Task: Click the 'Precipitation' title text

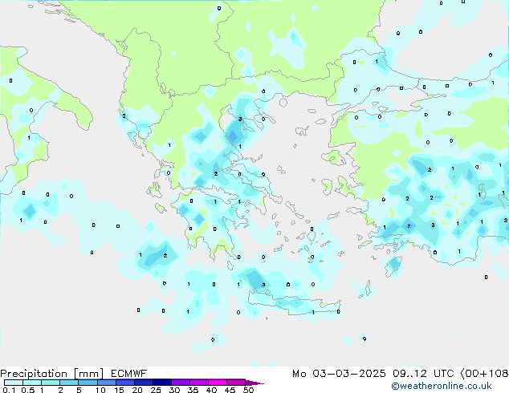Action: click(x=34, y=374)
